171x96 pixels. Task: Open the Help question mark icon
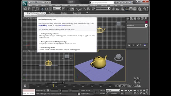coord(130,2)
